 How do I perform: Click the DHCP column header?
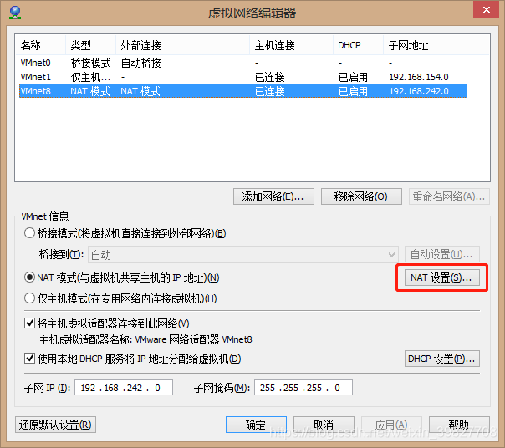pos(358,45)
